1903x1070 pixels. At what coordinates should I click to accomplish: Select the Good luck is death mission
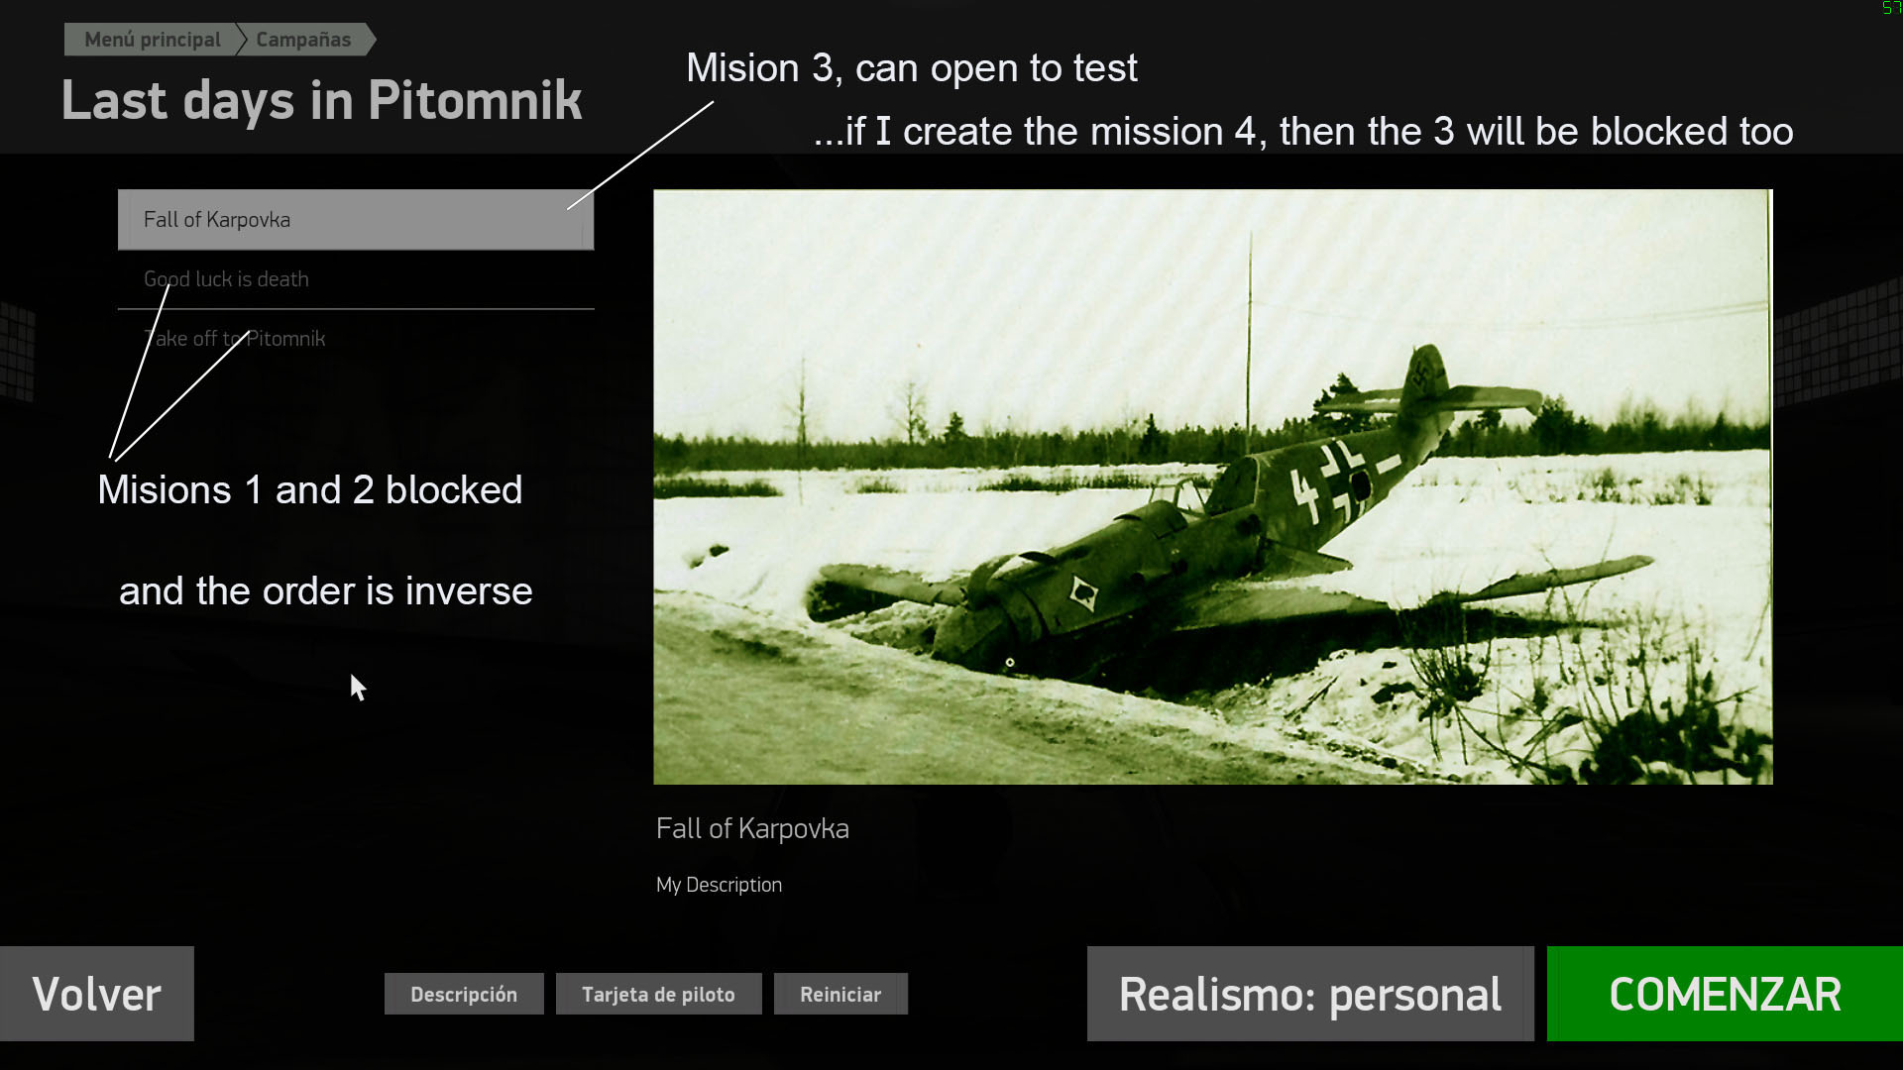[226, 279]
